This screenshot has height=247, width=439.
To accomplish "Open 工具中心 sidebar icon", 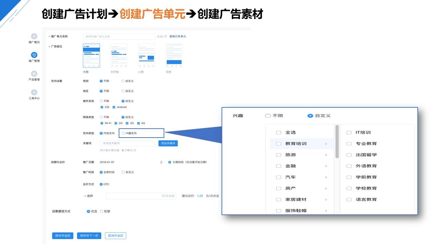I will [x=34, y=92].
